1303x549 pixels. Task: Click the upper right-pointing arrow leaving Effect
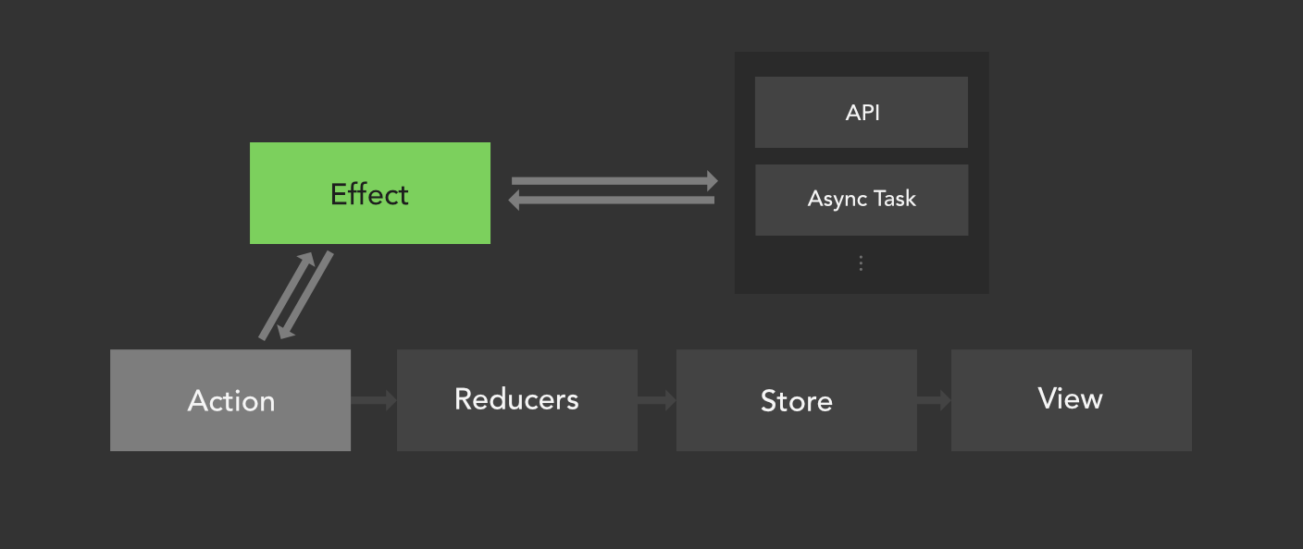611,180
